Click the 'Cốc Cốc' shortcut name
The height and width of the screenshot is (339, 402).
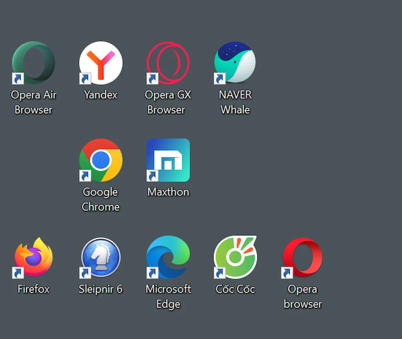point(235,289)
